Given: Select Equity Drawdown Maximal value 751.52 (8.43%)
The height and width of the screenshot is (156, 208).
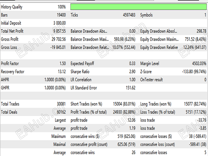Looking at the screenshot, I should [x=196, y=39].
